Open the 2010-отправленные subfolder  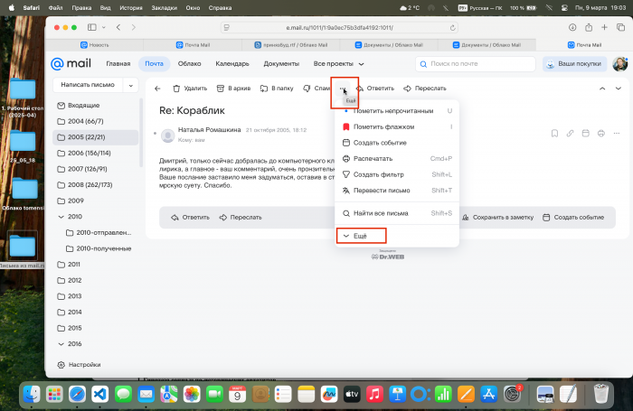click(x=99, y=233)
